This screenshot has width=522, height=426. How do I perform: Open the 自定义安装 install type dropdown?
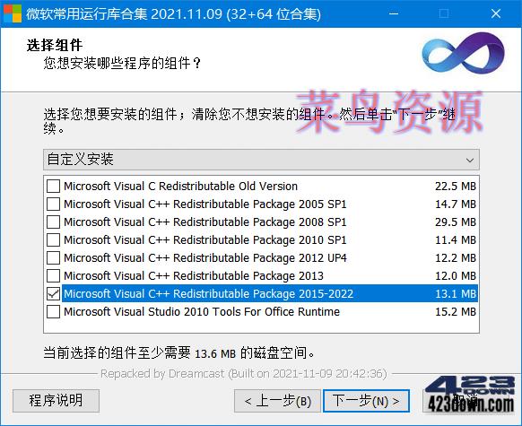[261, 160]
